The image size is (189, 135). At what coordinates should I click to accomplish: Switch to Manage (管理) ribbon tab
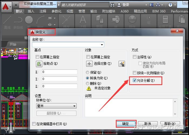(x=82, y=11)
